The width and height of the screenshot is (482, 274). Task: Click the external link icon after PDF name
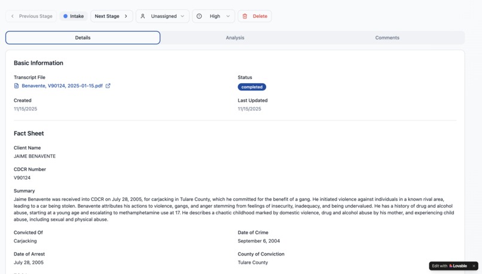[108, 86]
